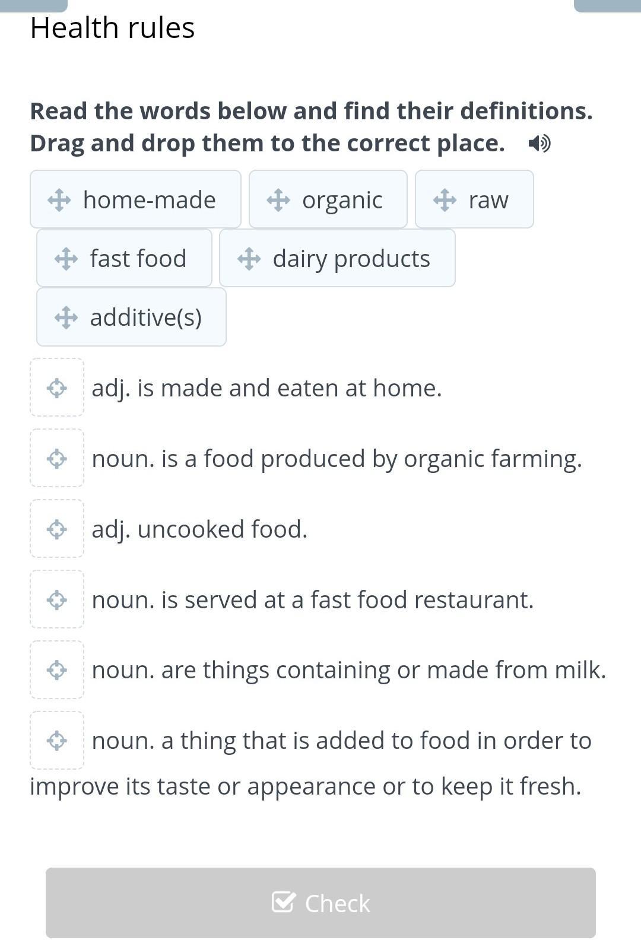This screenshot has height=940, width=641.
Task: Select the fast food word chip
Action: point(124,258)
